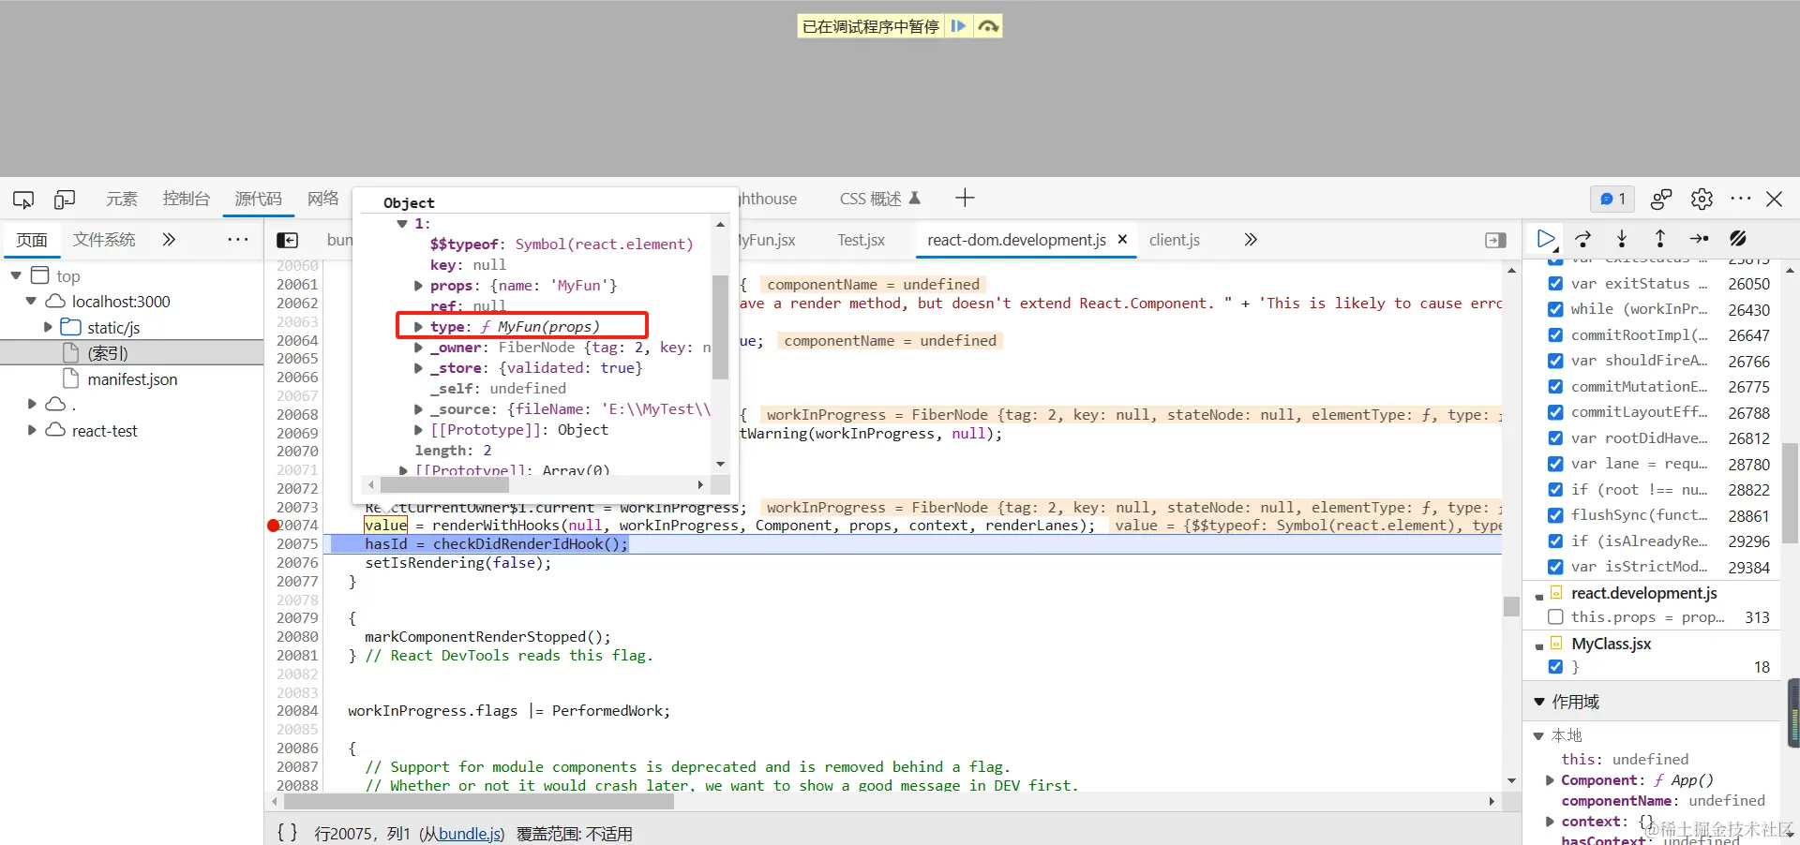The image size is (1800, 845).
Task: Expand the Component: App() scope entry
Action: click(1550, 780)
